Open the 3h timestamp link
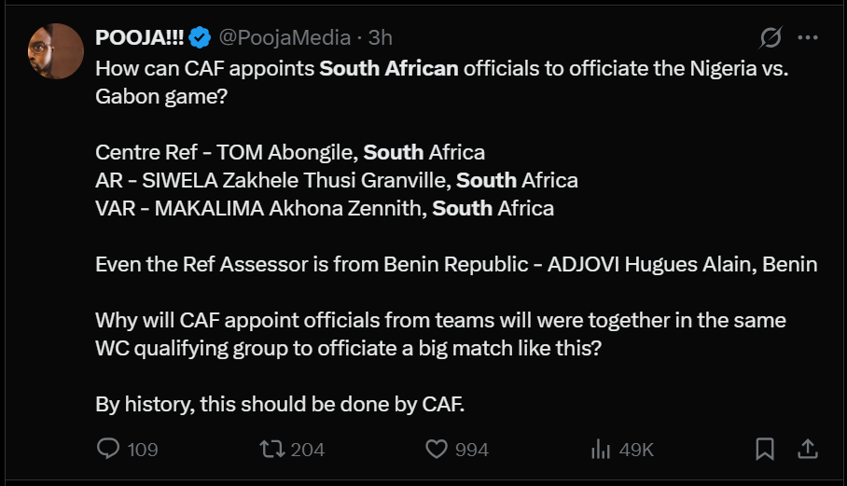The width and height of the screenshot is (847, 486). pos(380,37)
